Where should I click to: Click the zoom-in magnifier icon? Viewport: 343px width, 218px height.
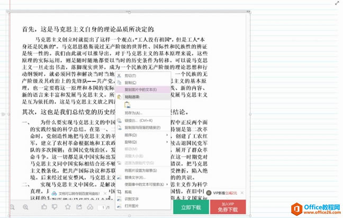[25, 207]
